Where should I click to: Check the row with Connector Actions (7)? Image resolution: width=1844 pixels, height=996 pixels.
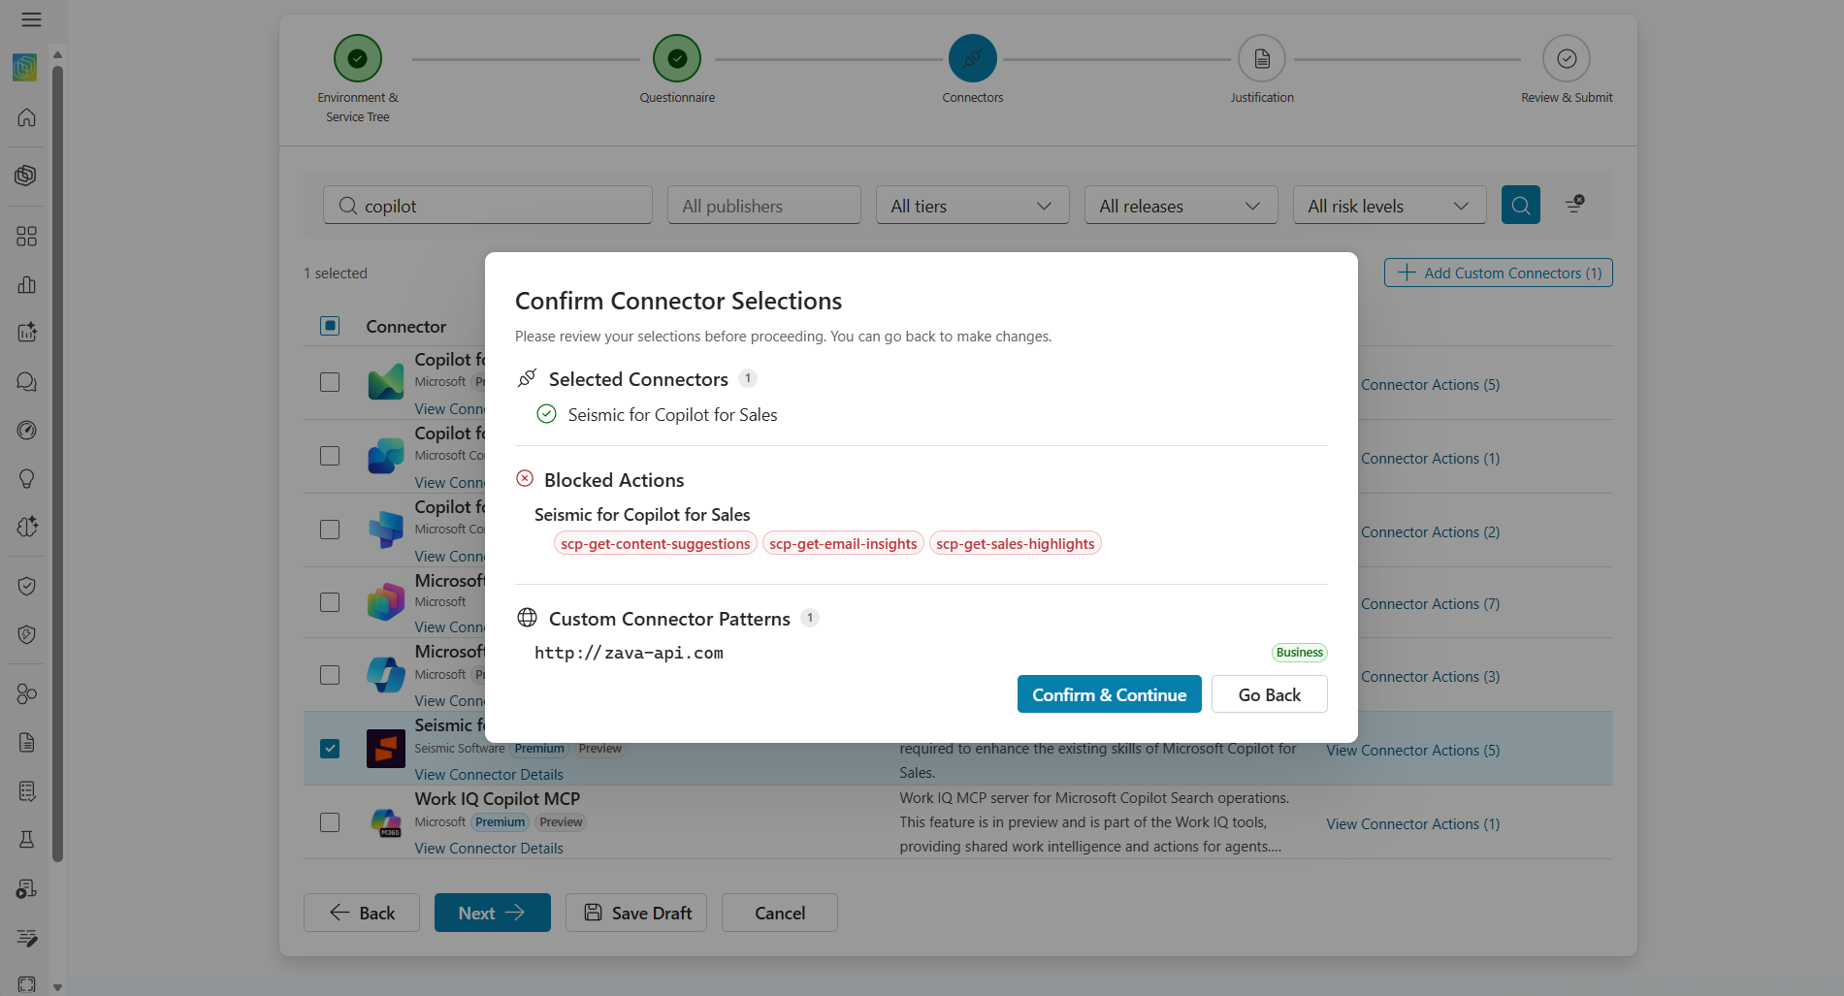(330, 602)
